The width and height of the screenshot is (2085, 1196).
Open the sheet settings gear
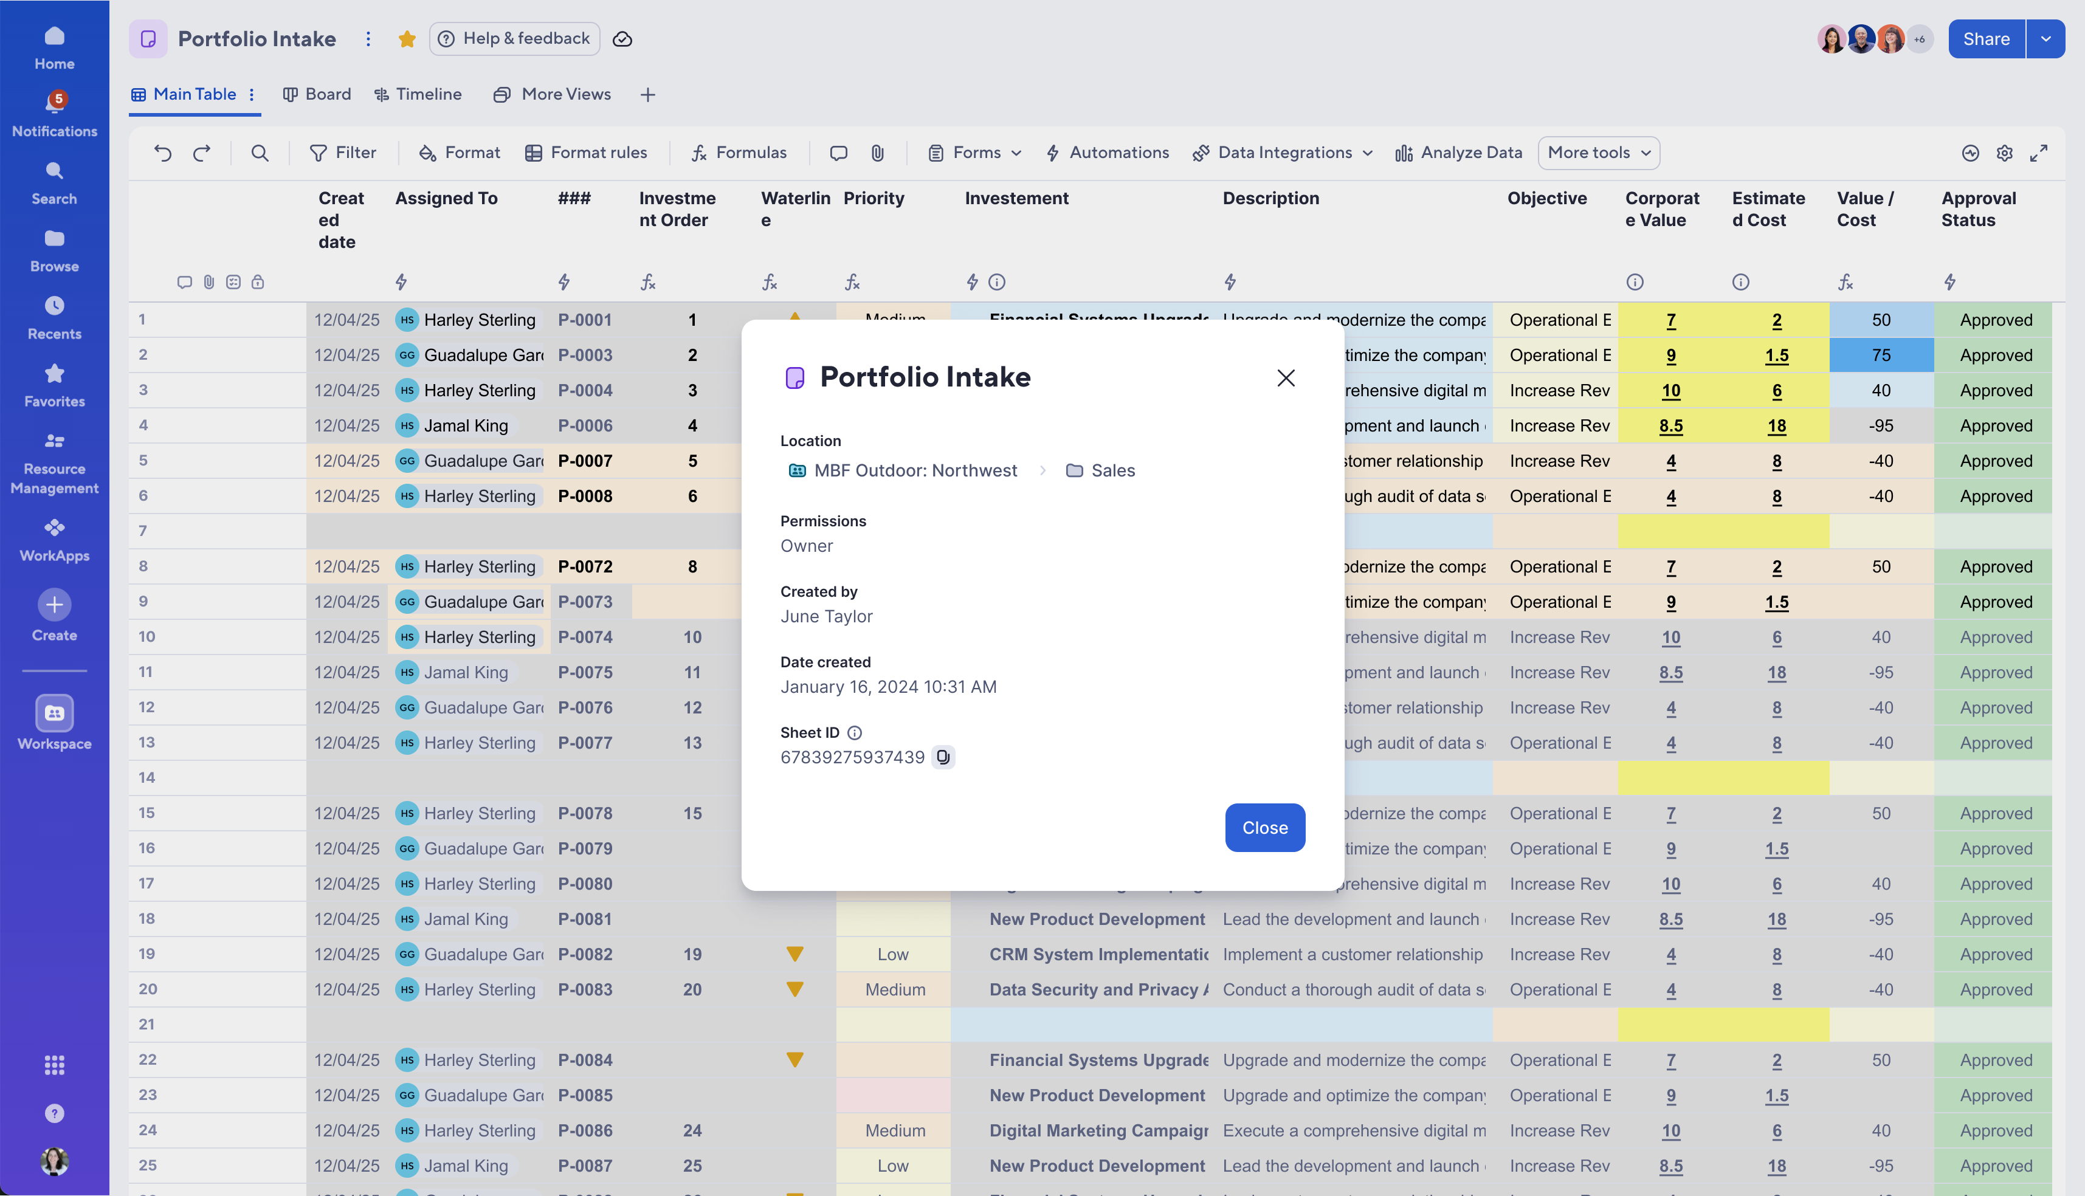(x=2005, y=153)
